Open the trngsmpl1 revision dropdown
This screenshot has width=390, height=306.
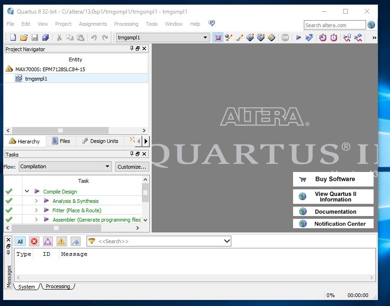click(x=162, y=37)
